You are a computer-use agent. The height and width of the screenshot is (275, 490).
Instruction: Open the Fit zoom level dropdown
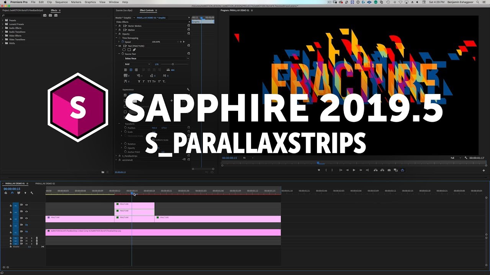248,158
